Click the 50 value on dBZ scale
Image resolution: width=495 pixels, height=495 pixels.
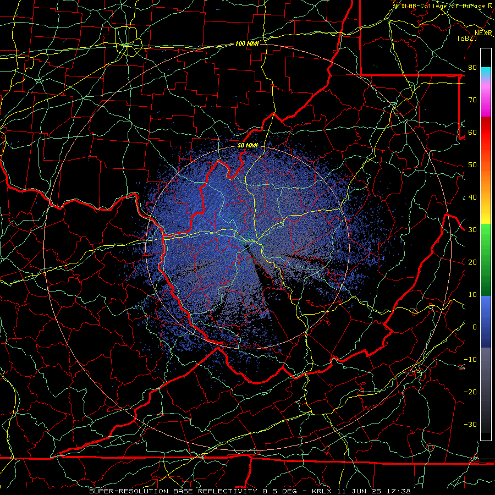point(472,165)
